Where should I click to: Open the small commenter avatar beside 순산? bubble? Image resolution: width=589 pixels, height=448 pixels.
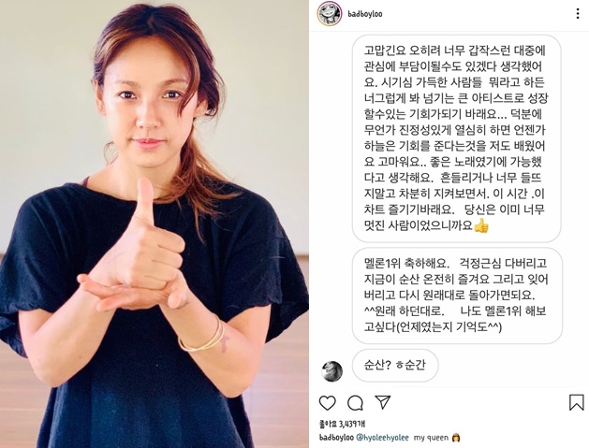pyautogui.click(x=332, y=371)
